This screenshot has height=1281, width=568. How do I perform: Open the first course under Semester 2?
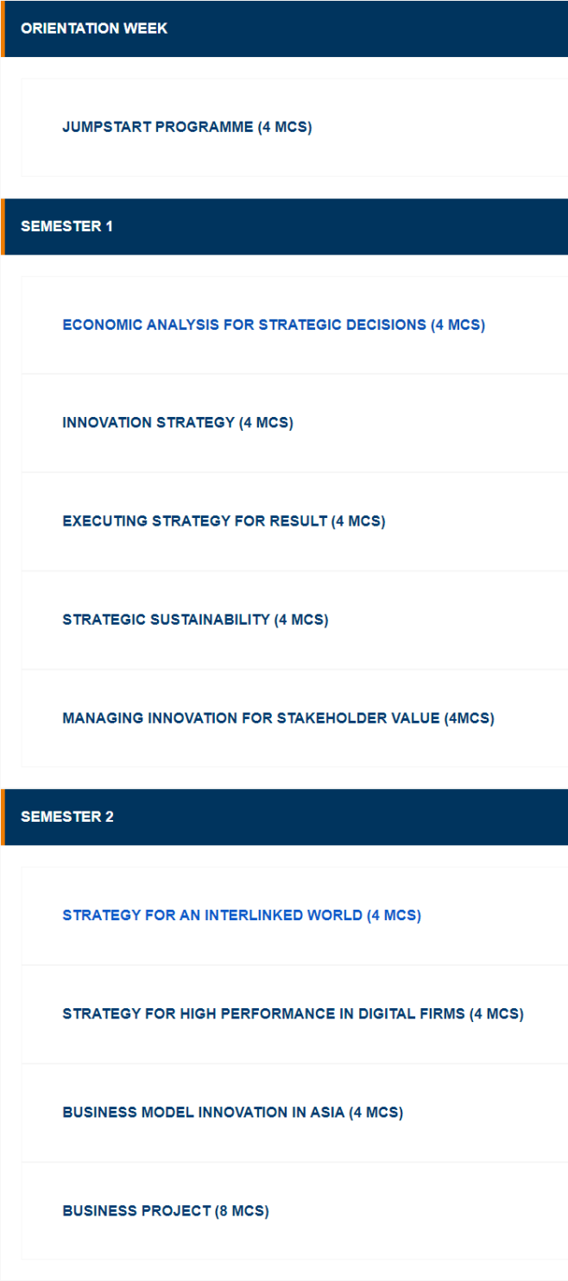click(241, 915)
